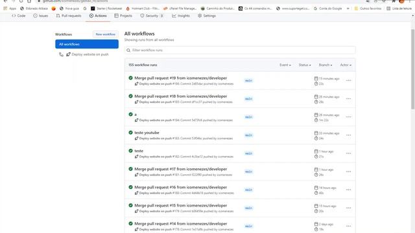Viewport: 415px width, 233px height.
Task: Click search icon in filter field
Action: [128, 50]
